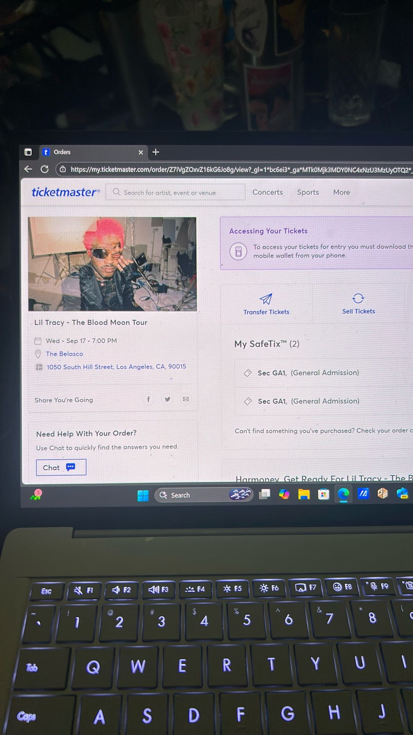Open the Sports menu

(x=308, y=192)
